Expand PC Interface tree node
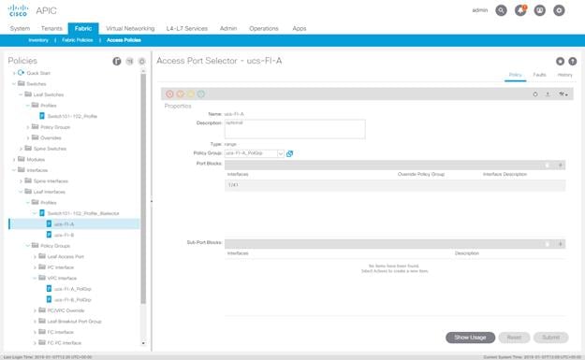The width and height of the screenshot is (585, 360). [35, 267]
